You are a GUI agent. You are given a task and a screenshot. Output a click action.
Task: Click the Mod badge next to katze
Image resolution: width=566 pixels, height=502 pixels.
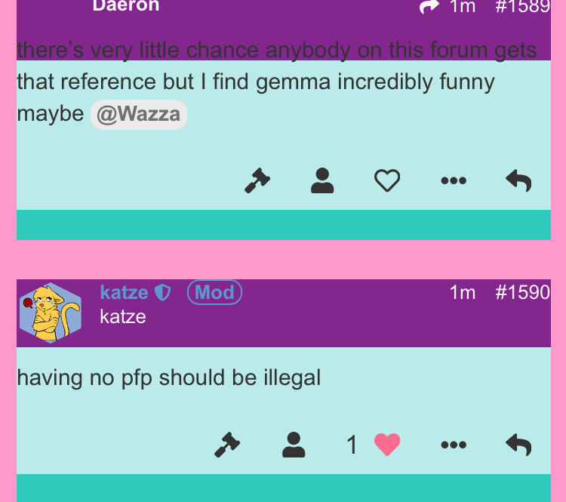click(x=214, y=292)
